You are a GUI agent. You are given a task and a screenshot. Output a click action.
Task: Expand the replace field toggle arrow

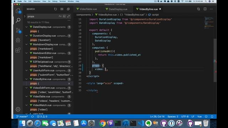point(25,16)
